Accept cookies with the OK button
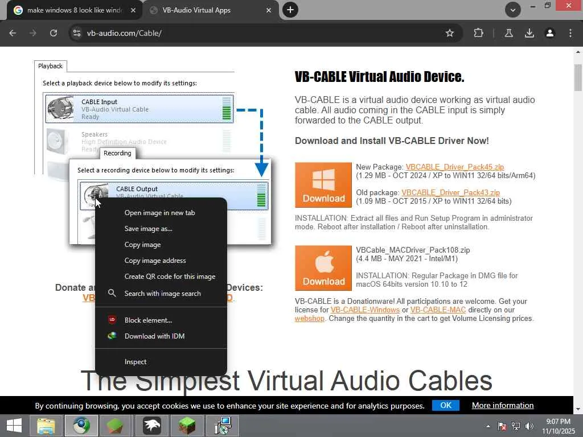The height and width of the screenshot is (437, 583). coord(446,405)
